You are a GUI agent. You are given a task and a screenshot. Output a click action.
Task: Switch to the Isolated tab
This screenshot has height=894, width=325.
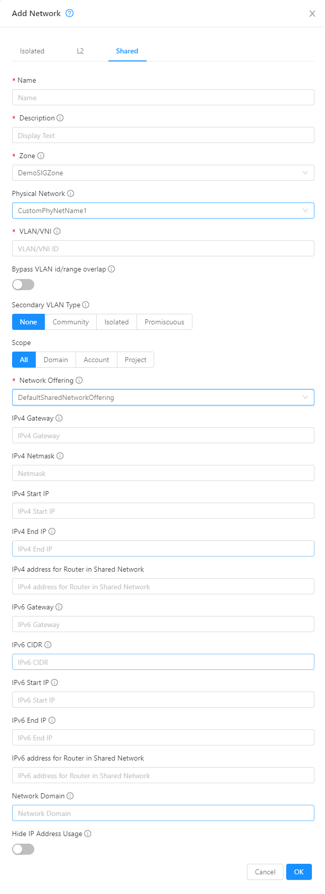[x=32, y=51]
